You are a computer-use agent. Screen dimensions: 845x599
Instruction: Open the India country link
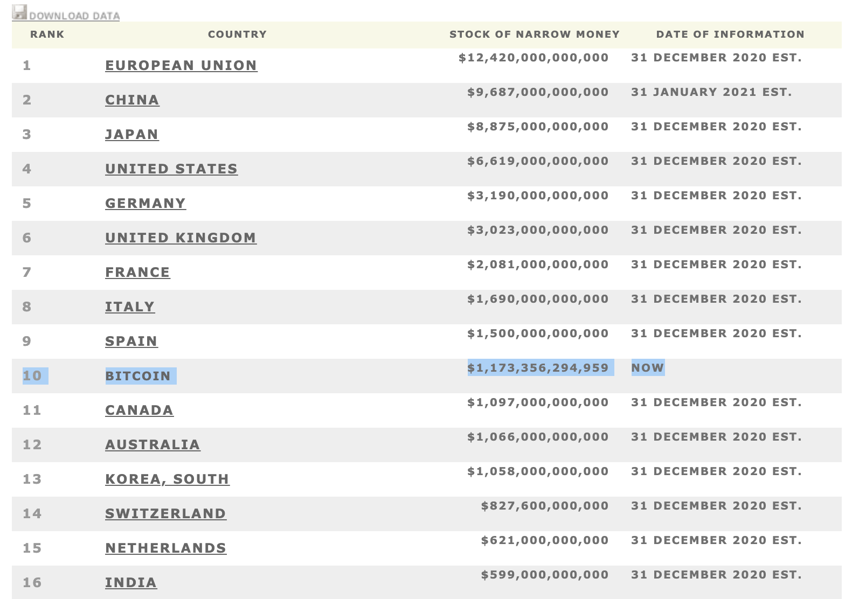click(131, 582)
